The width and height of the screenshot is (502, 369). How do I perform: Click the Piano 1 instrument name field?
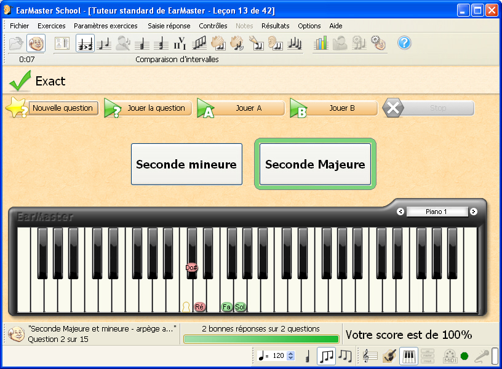click(437, 212)
